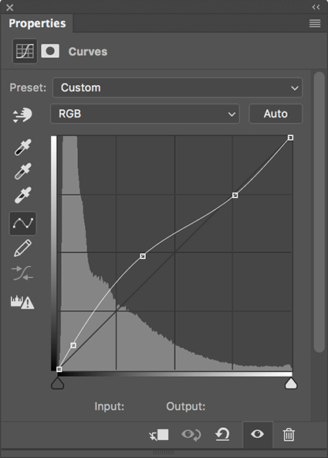The image size is (328, 458).
Task: Open the Properties panel flyout menu
Action: point(315,23)
